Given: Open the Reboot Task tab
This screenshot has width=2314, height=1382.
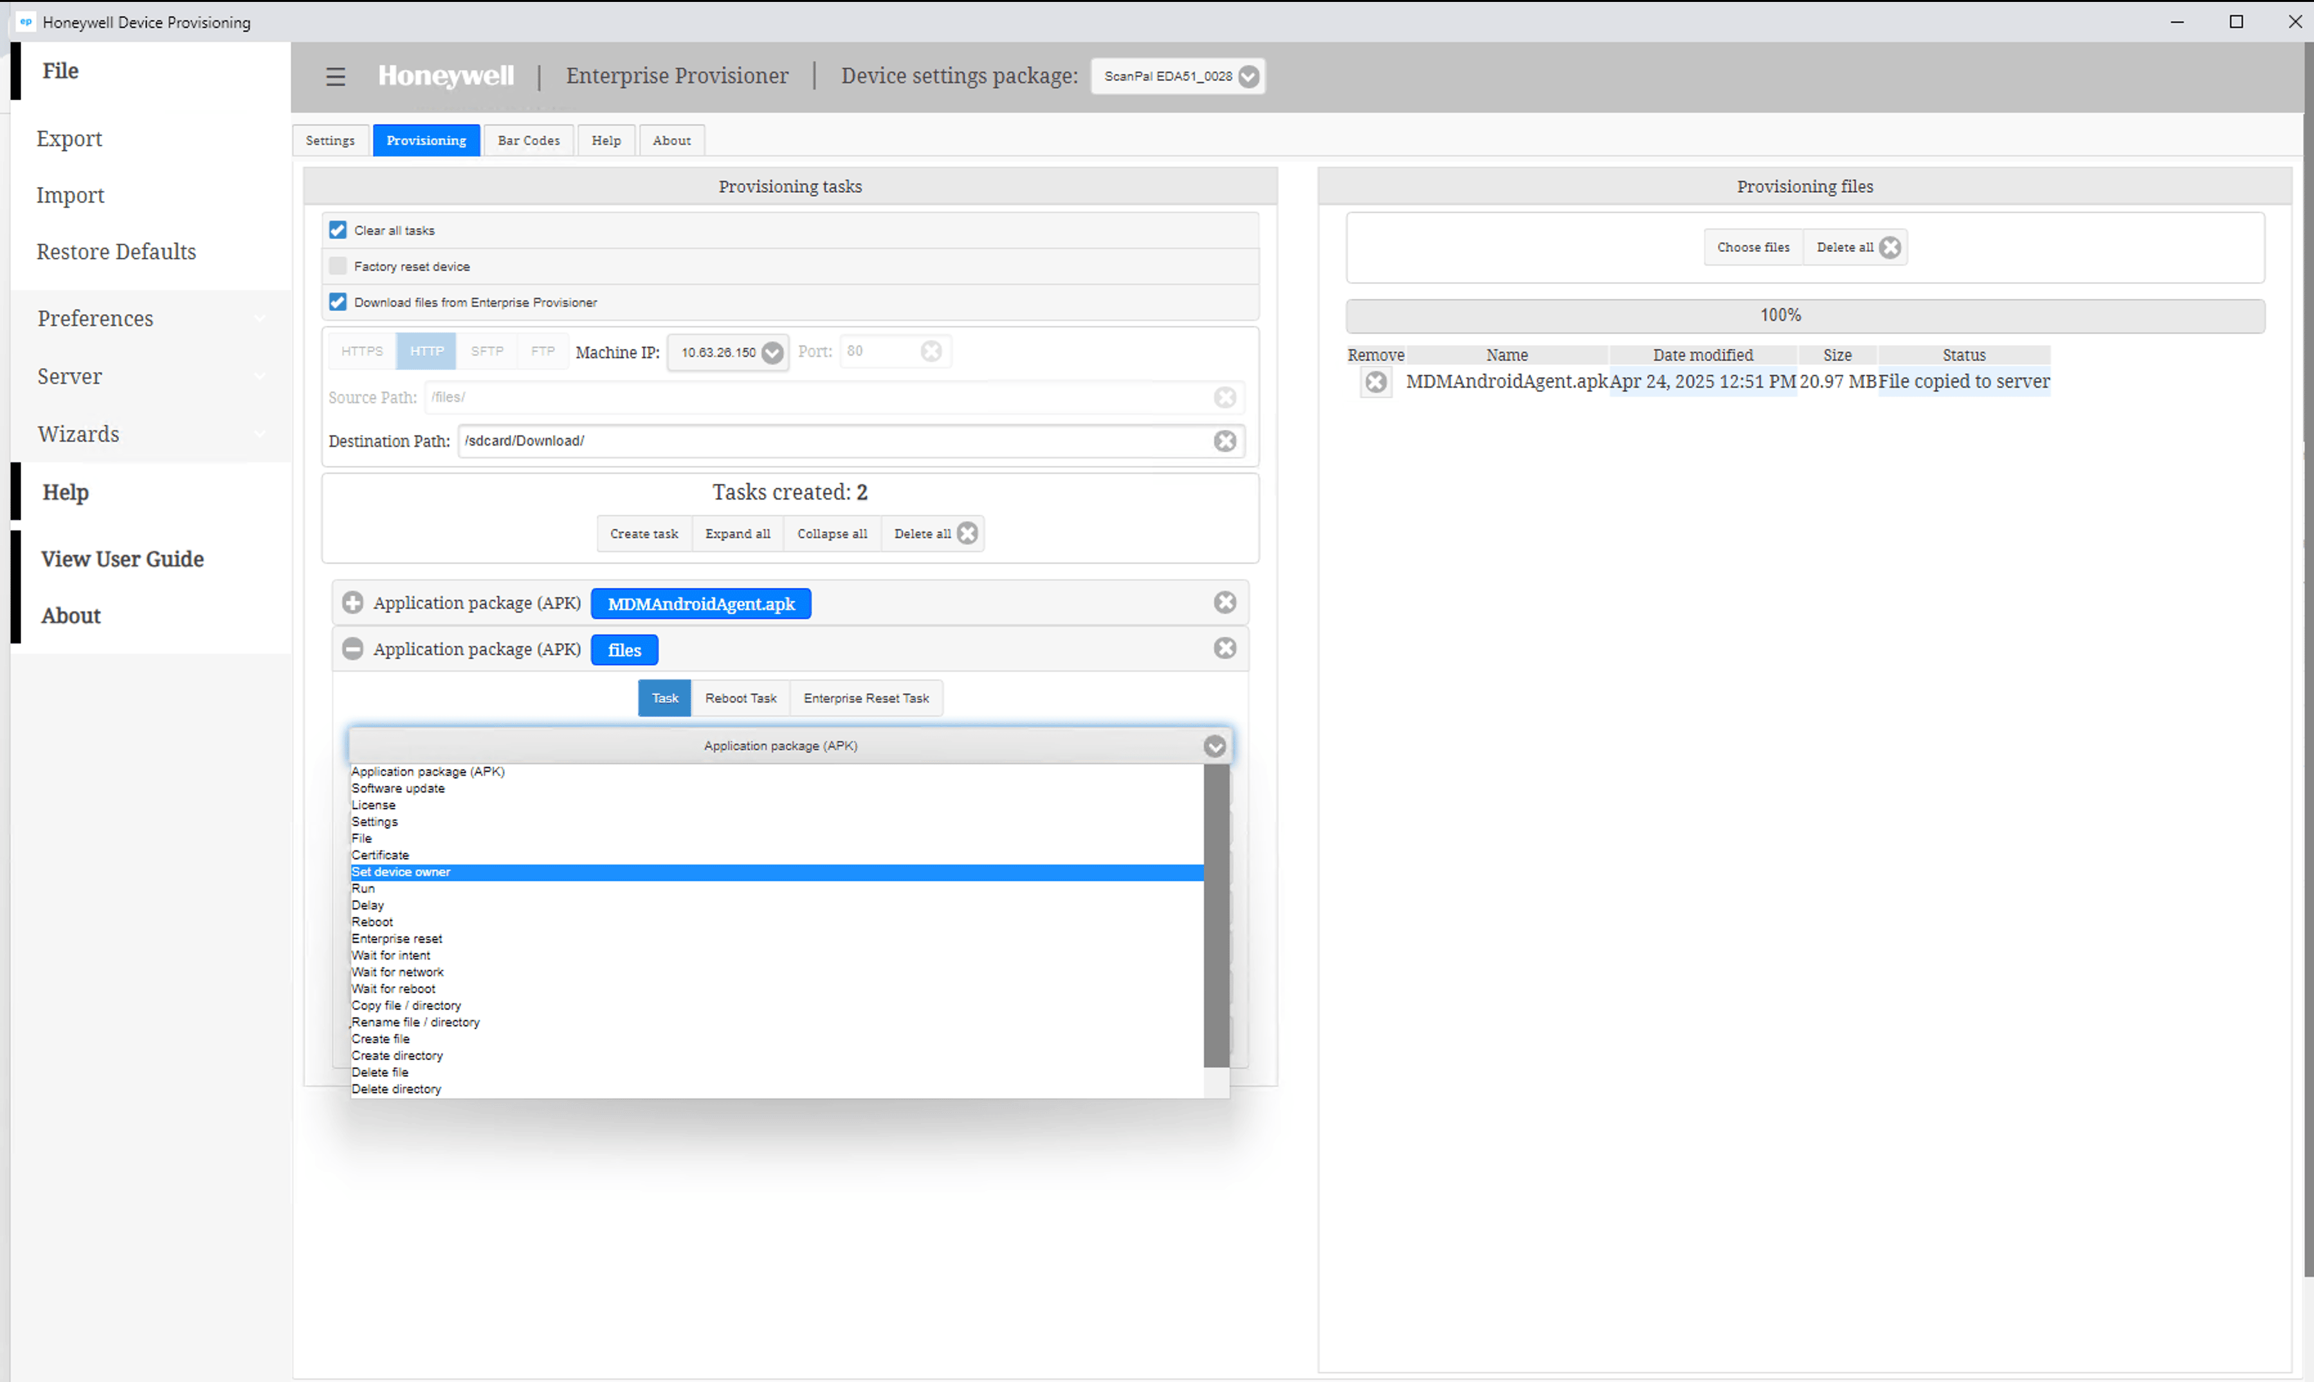Looking at the screenshot, I should pyautogui.click(x=741, y=697).
